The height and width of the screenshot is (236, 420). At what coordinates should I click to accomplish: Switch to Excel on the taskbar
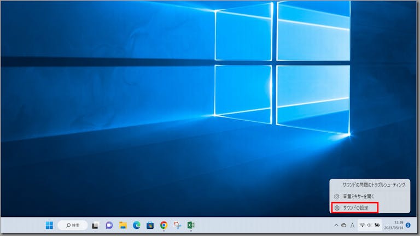191,225
